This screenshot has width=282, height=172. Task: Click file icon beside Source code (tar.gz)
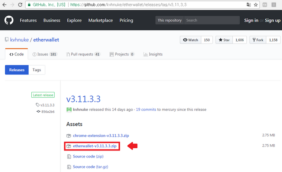pyautogui.click(x=69, y=167)
